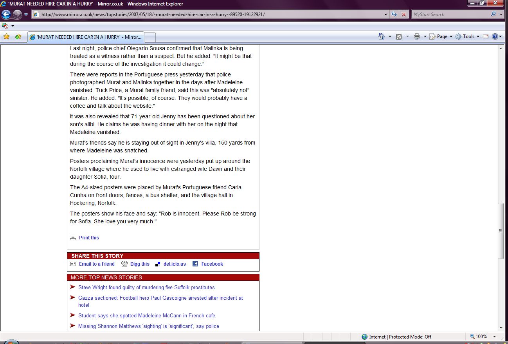The image size is (508, 344).
Task: Click the Add to Favorites icon
Action: 18,37
